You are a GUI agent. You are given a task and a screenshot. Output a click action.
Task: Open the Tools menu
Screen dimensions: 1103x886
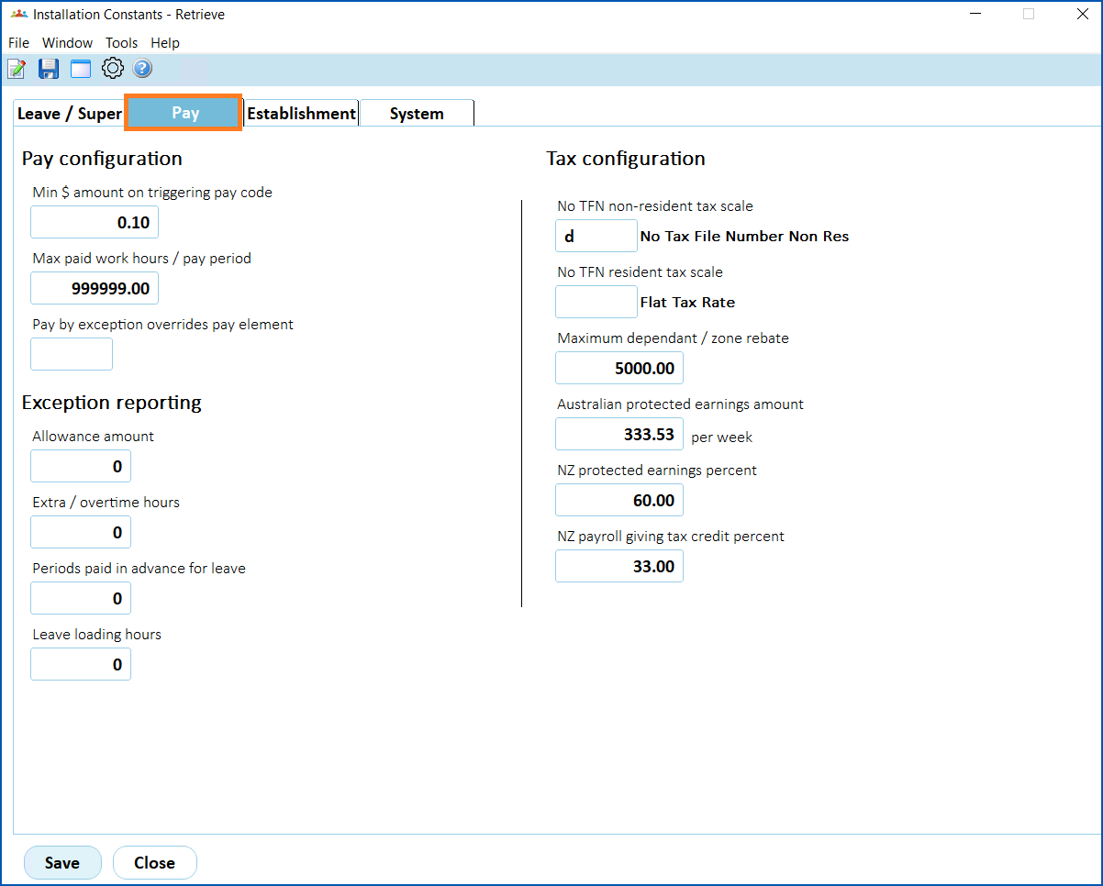pyautogui.click(x=121, y=43)
